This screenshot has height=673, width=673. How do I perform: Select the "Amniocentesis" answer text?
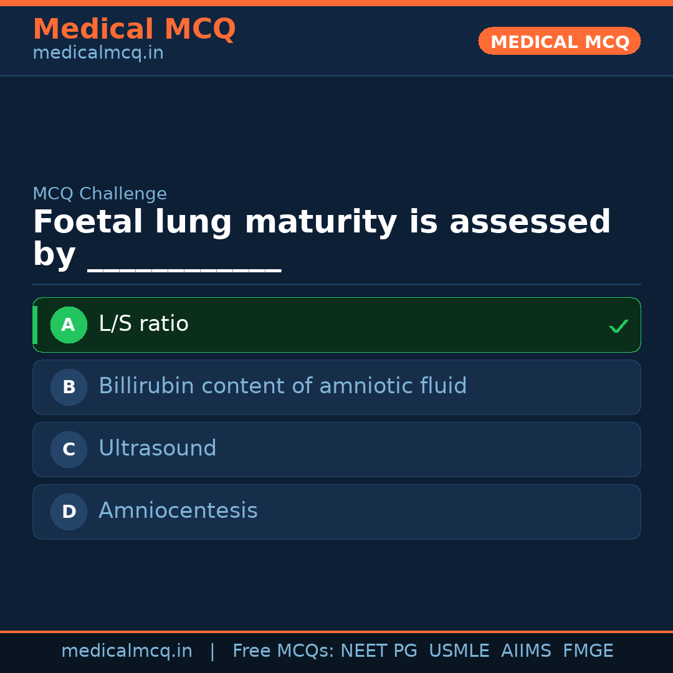pyautogui.click(x=178, y=511)
